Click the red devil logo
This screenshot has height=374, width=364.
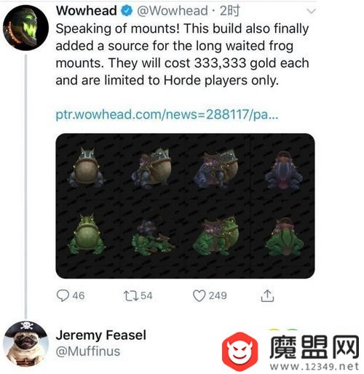pos(240,351)
